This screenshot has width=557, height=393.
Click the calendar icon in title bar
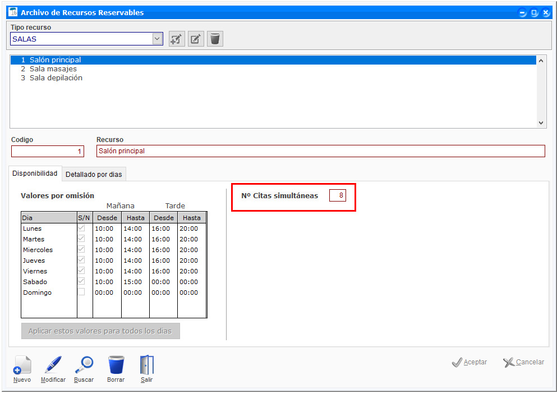point(13,12)
